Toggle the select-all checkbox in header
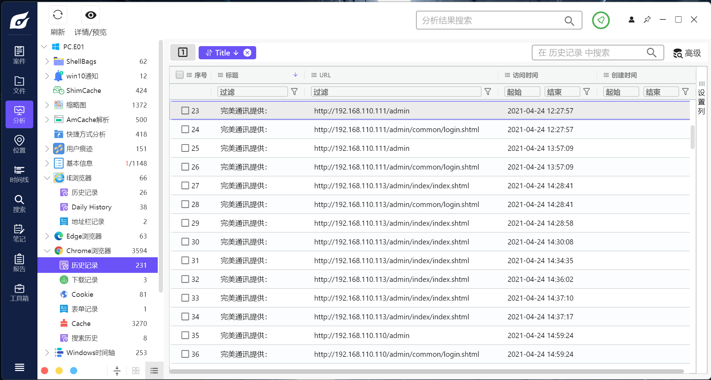Image resolution: width=711 pixels, height=380 pixels. click(179, 75)
